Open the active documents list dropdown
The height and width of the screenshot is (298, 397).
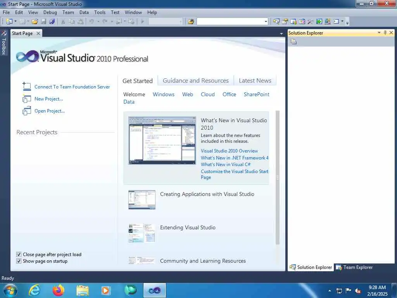pos(281,34)
